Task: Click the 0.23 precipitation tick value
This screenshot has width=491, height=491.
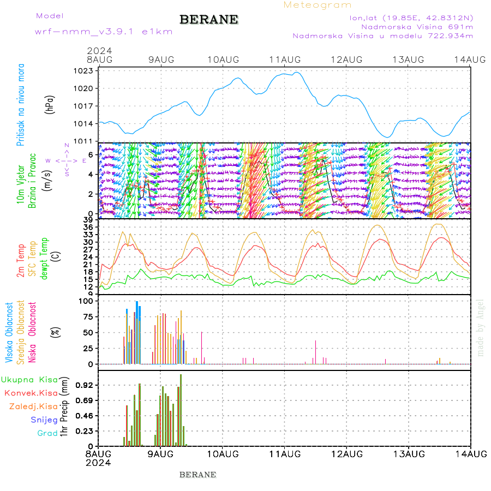Action: [84, 431]
